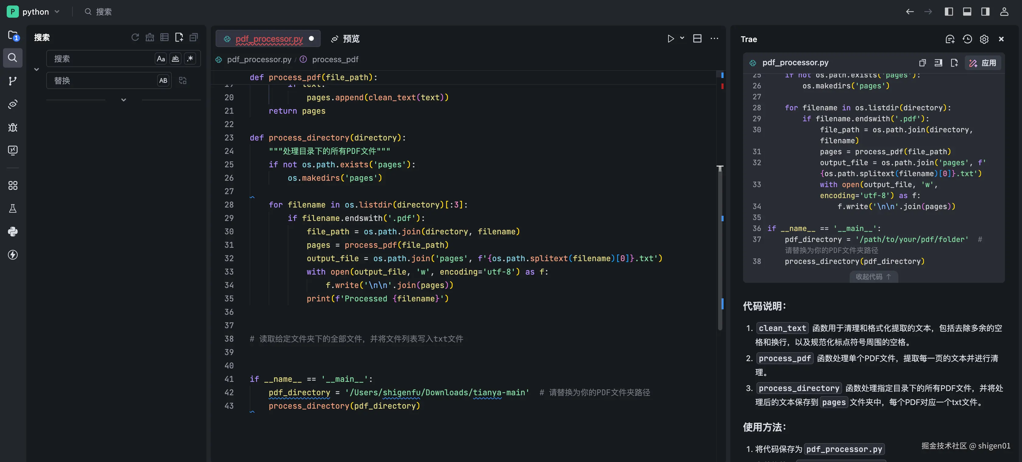
Task: Switch to the 预览 tab
Action: (346, 38)
